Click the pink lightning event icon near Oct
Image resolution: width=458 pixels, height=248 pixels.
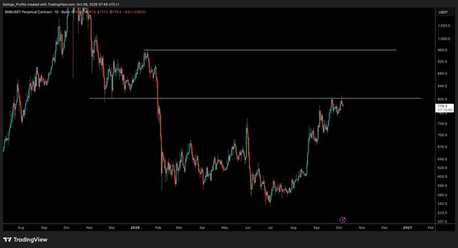(x=343, y=220)
